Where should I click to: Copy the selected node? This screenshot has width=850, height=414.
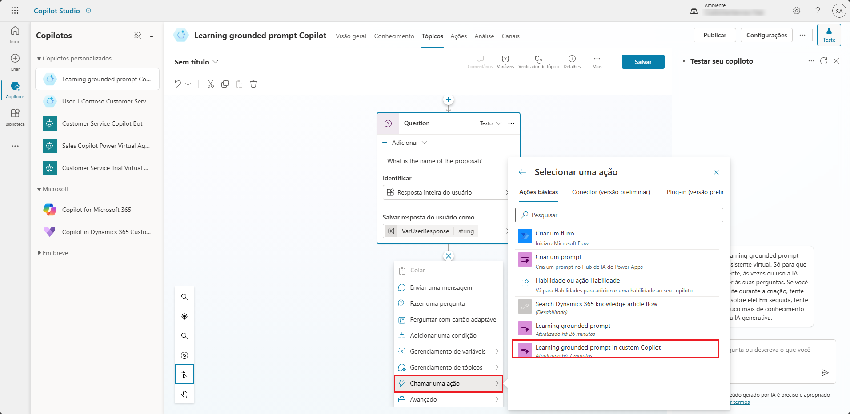pyautogui.click(x=225, y=84)
